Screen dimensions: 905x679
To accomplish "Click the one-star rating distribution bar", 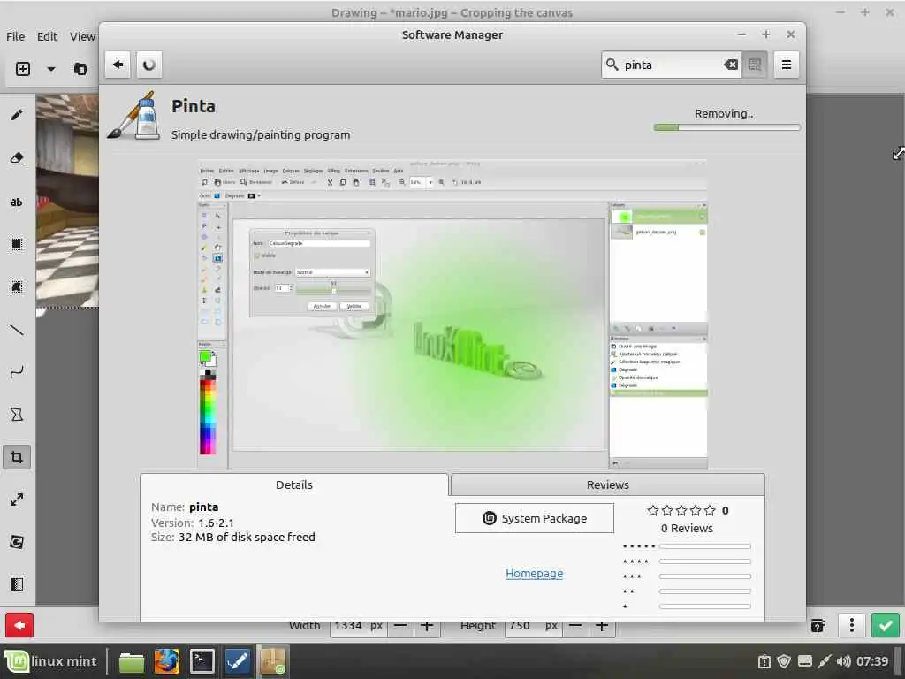I will [x=704, y=607].
